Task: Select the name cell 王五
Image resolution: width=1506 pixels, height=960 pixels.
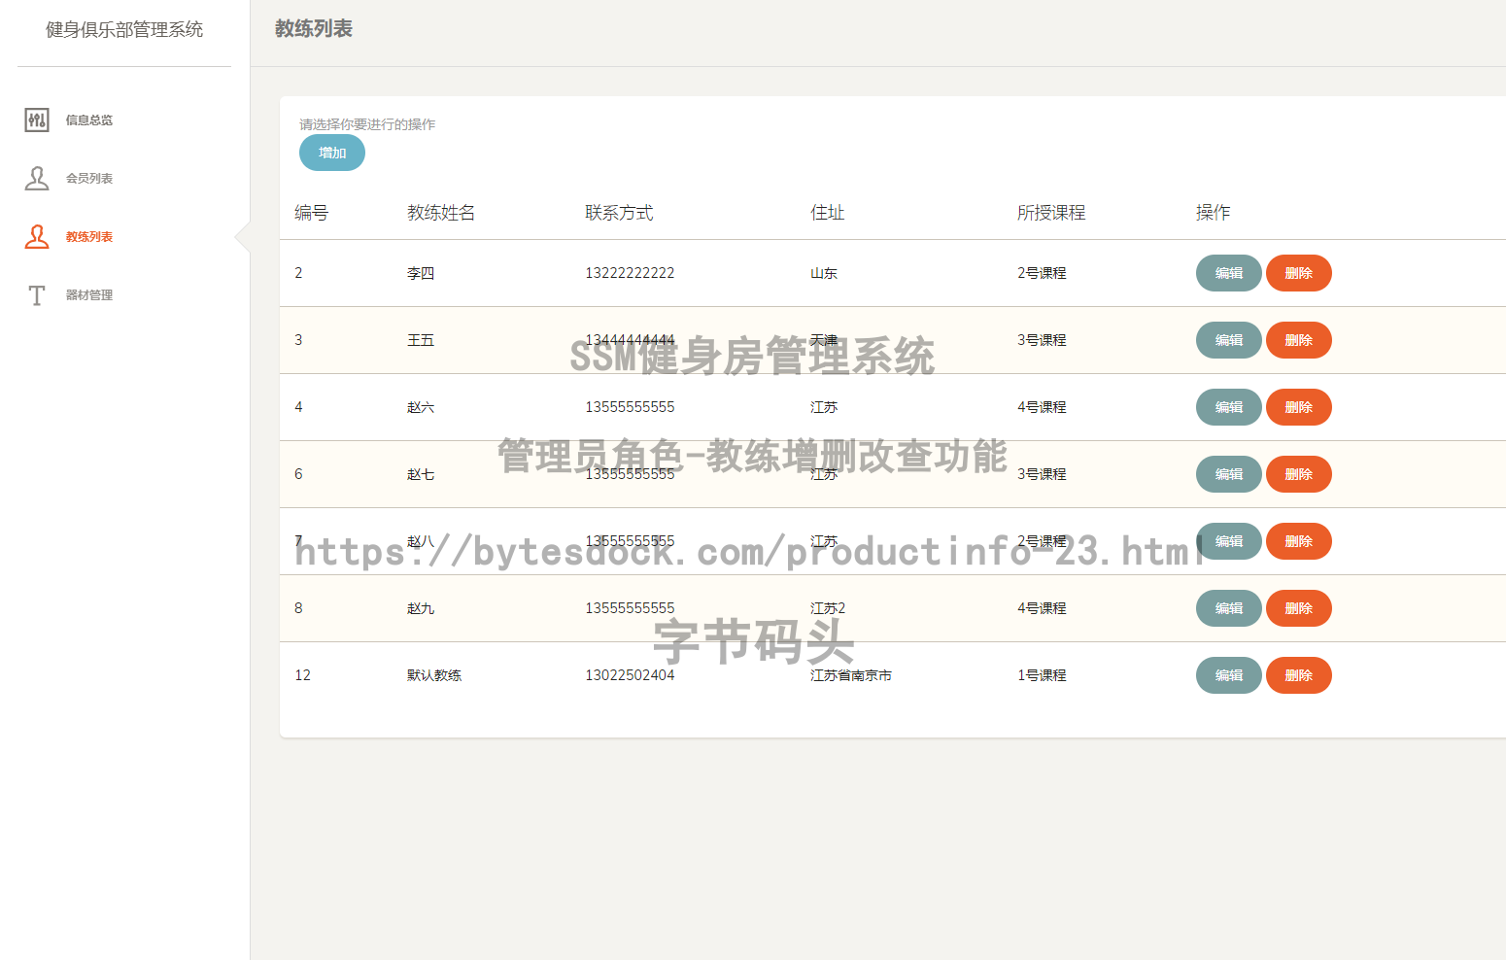Action: 421,341
